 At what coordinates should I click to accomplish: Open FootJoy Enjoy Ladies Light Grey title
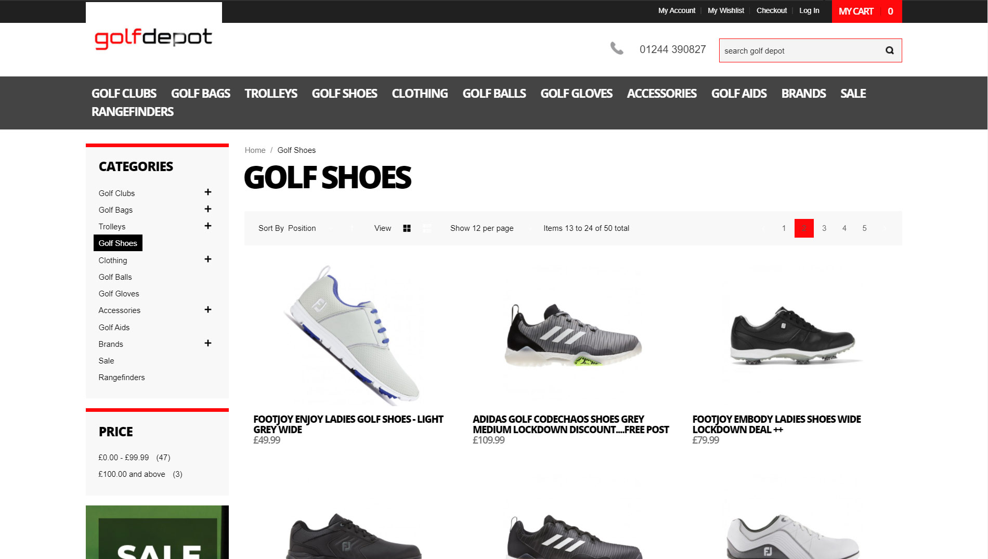pos(348,424)
